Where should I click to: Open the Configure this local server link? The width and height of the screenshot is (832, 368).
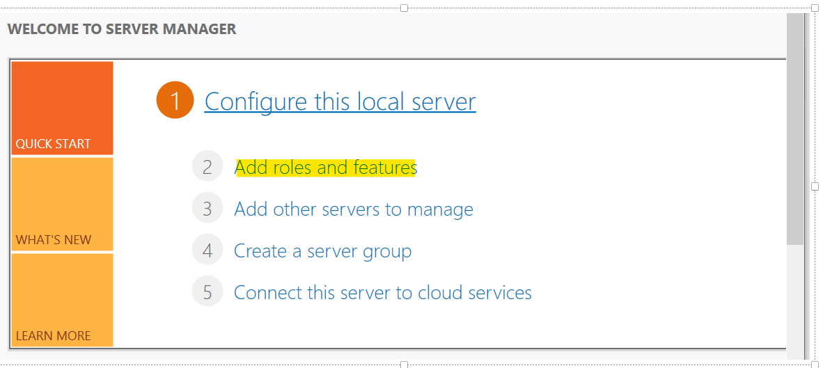coord(340,101)
